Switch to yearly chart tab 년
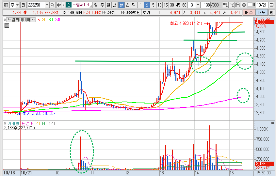The image size is (276, 176). click(x=115, y=5)
